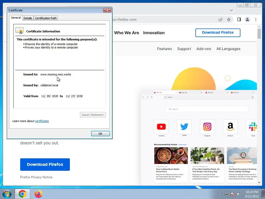265x199 pixels.
Task: Open the Who We Are menu
Action: 126,33
